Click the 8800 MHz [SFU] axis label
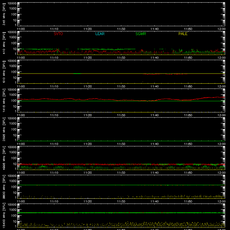 4,187
